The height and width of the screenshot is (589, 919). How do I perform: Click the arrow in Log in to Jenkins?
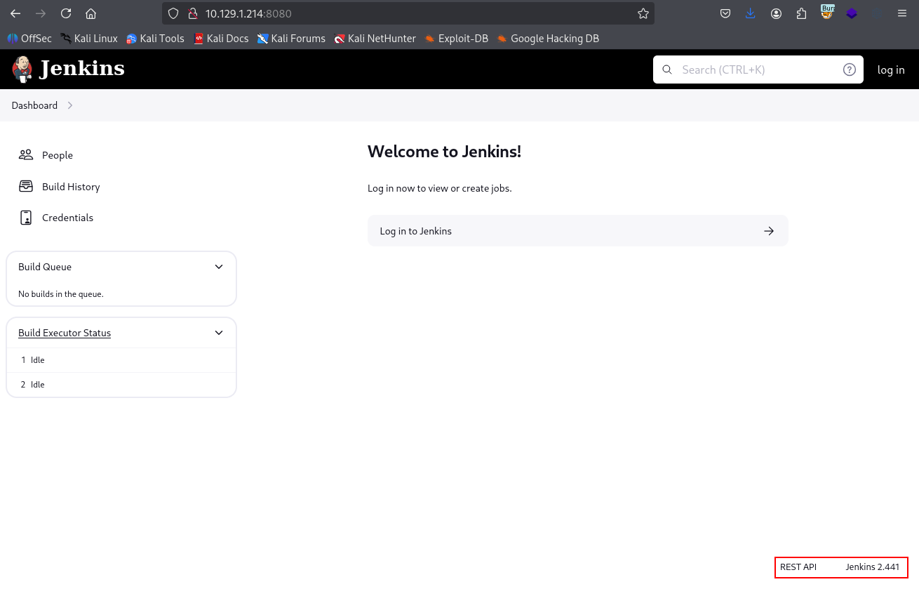tap(769, 231)
